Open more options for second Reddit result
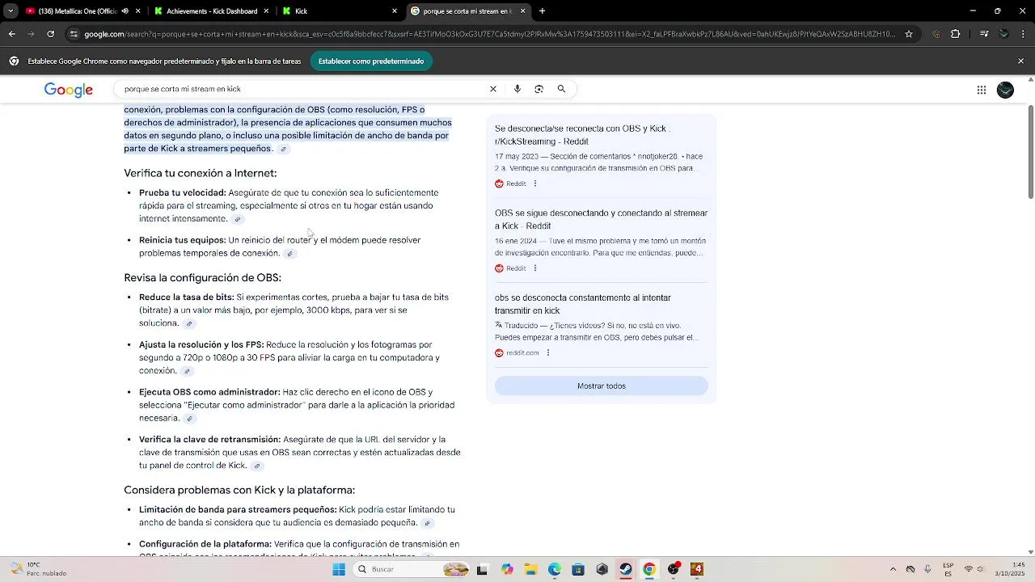The height and width of the screenshot is (582, 1035). 535,268
